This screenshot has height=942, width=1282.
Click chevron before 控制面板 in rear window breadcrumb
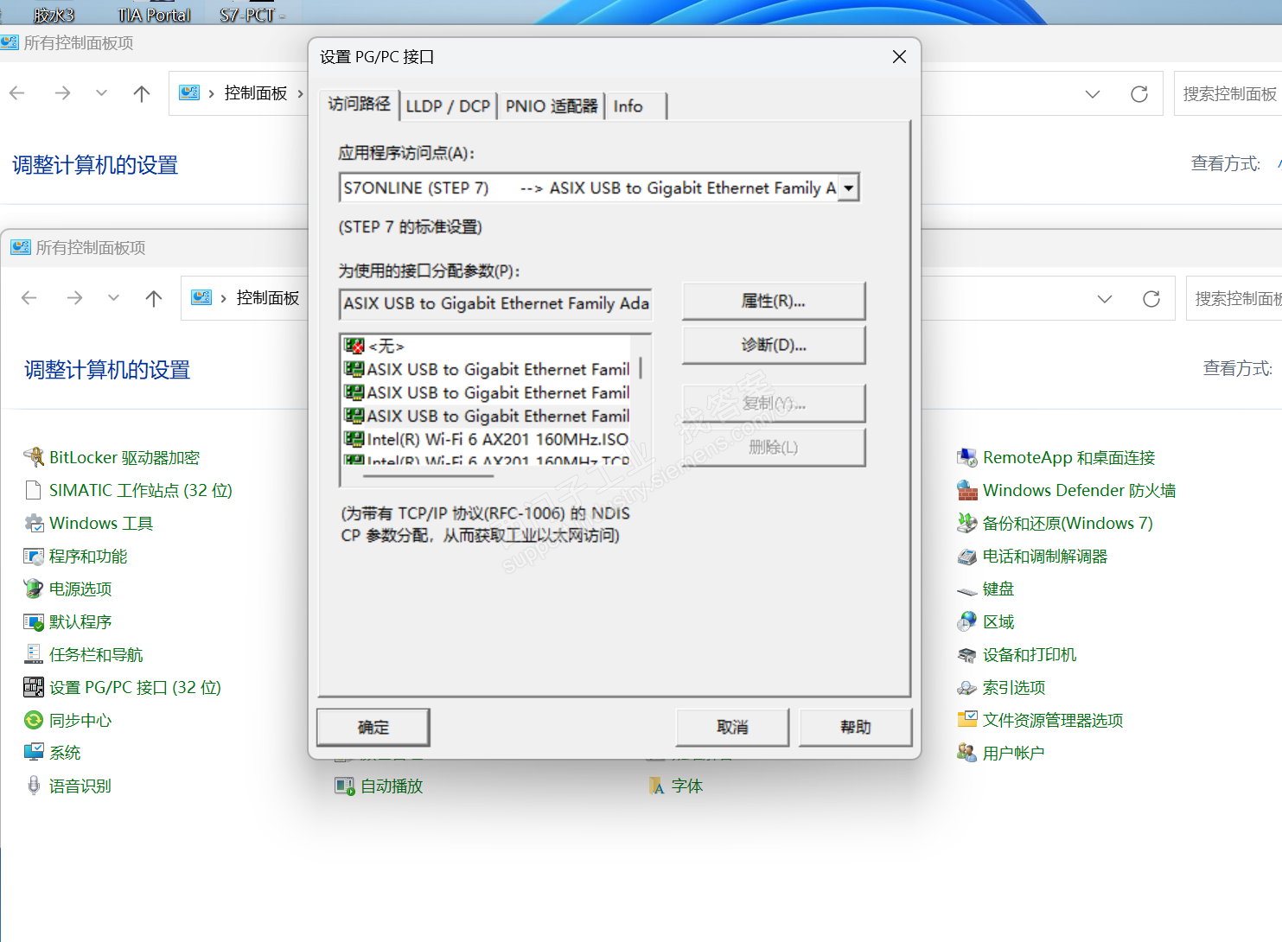pos(212,93)
